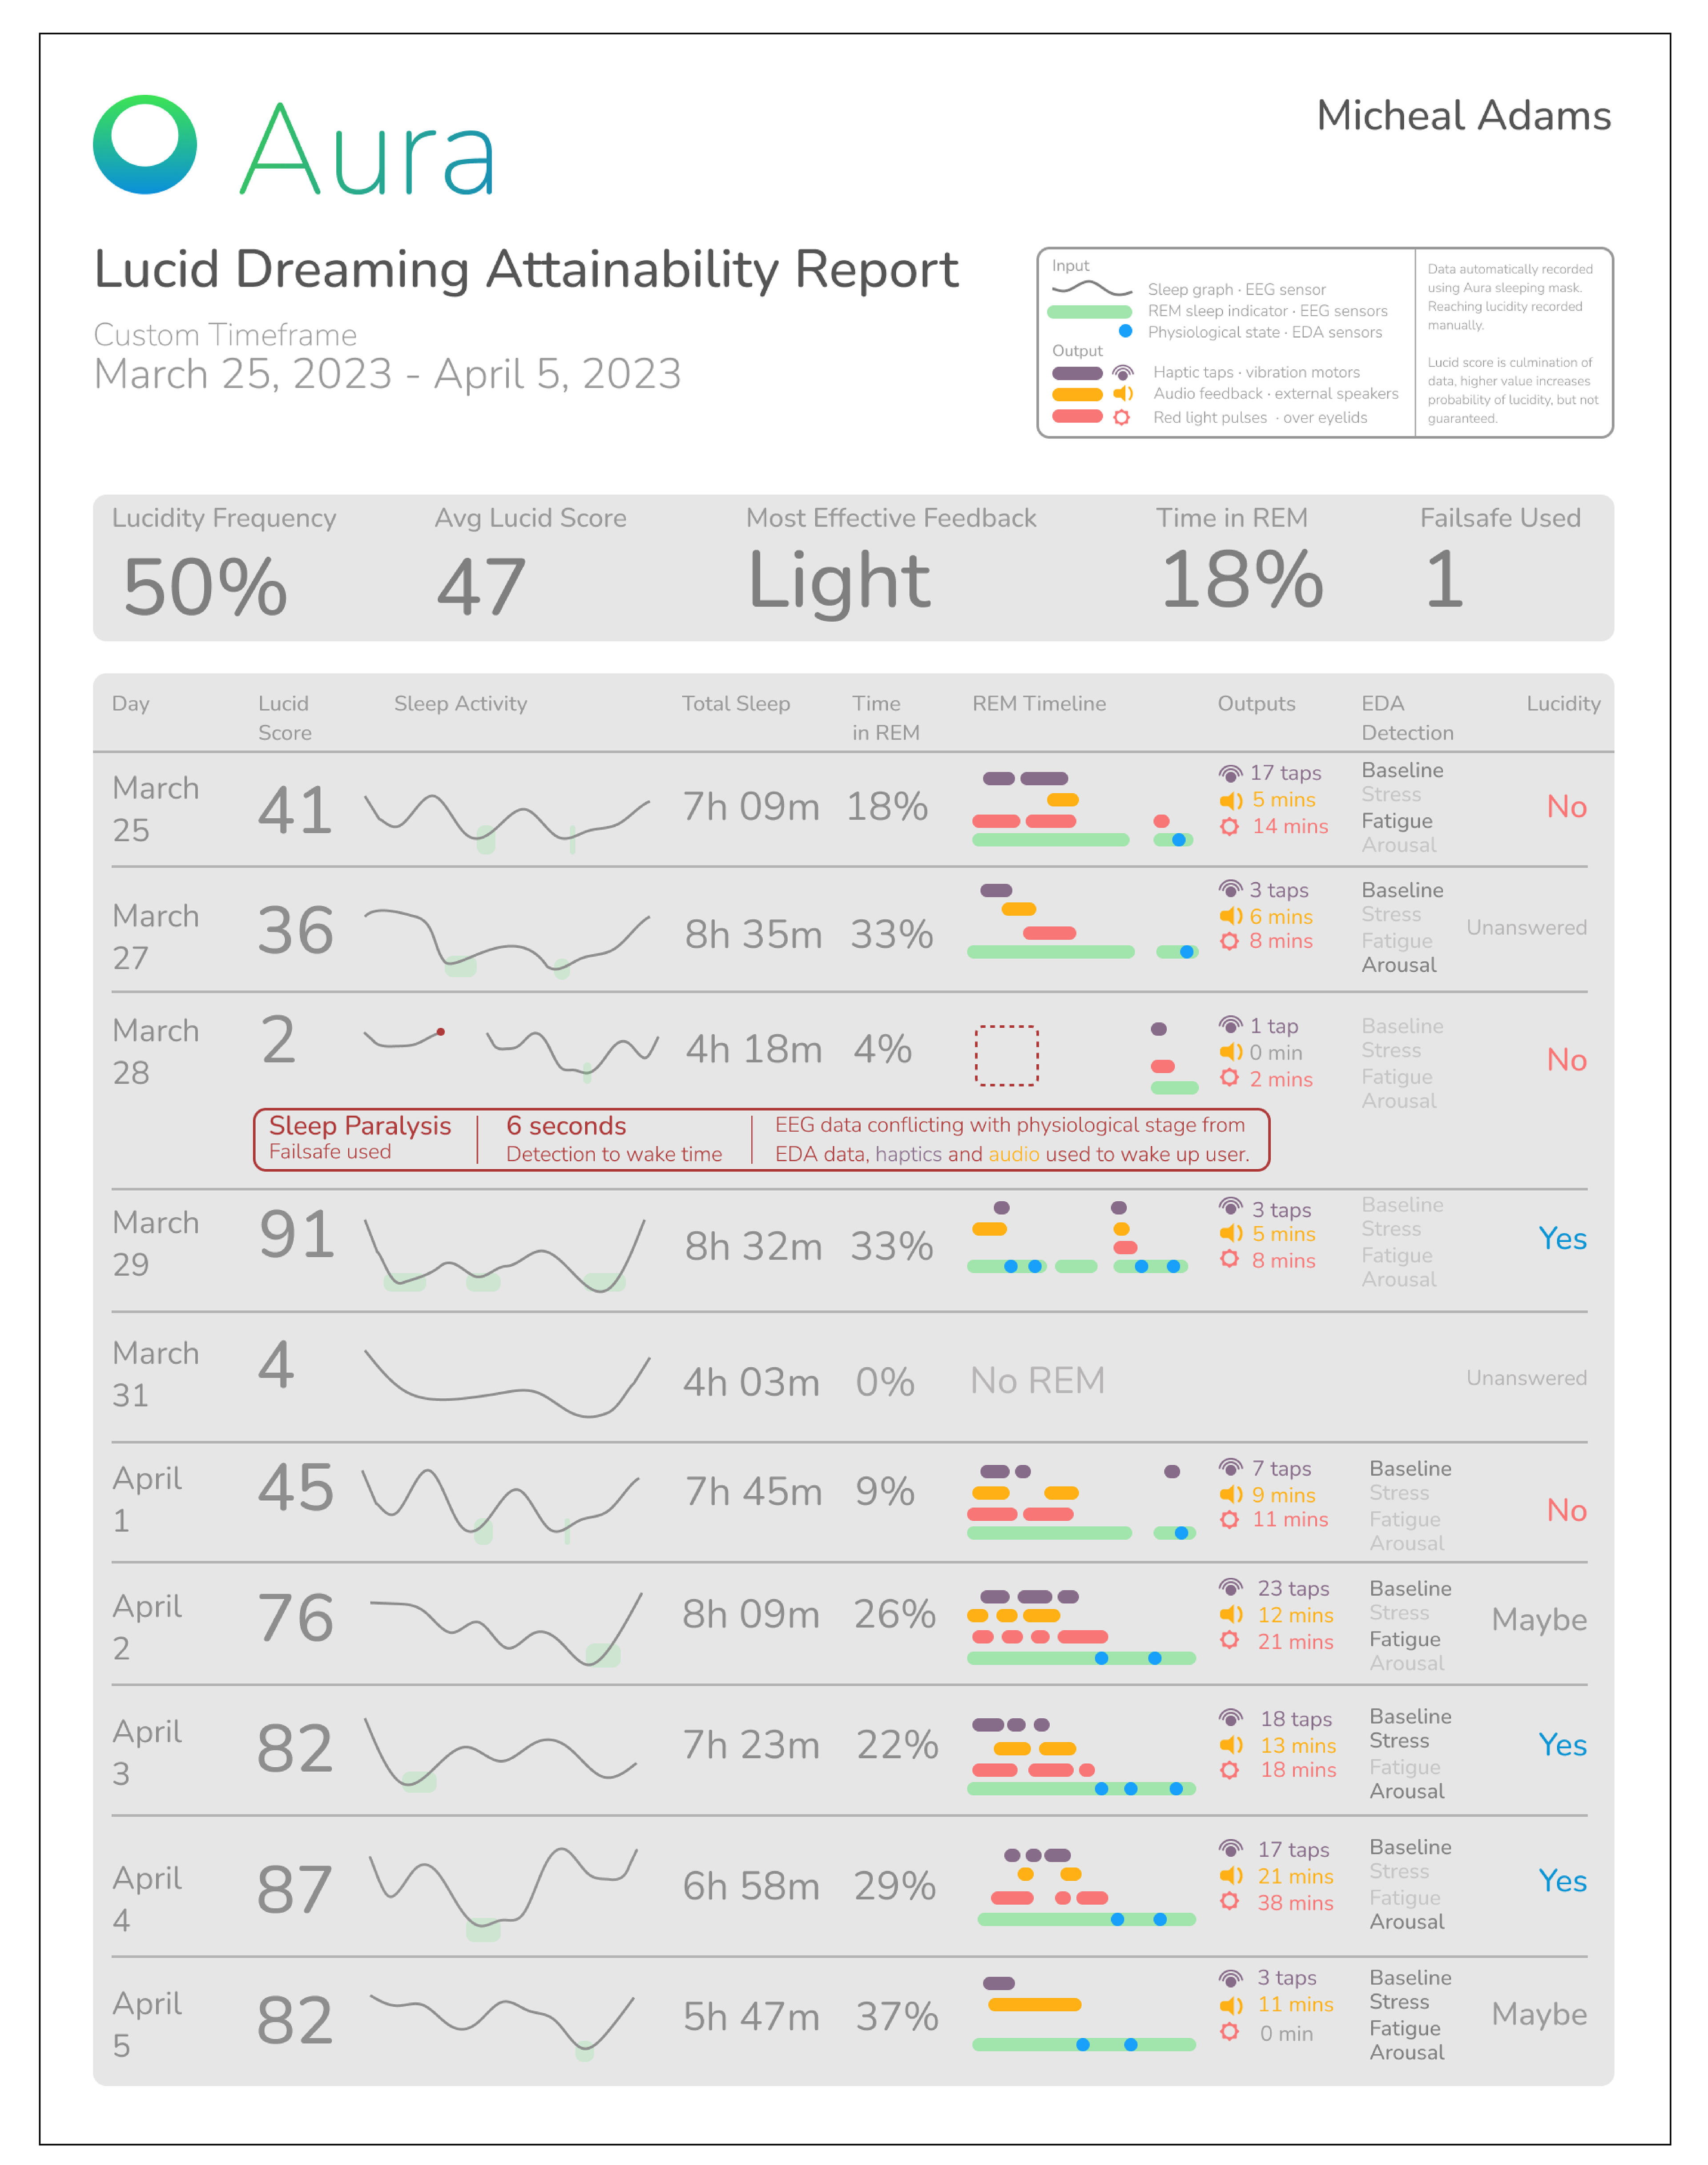Click the haptic icon beside 3 taps April 5
1708x2165 pixels.
click(1231, 1978)
